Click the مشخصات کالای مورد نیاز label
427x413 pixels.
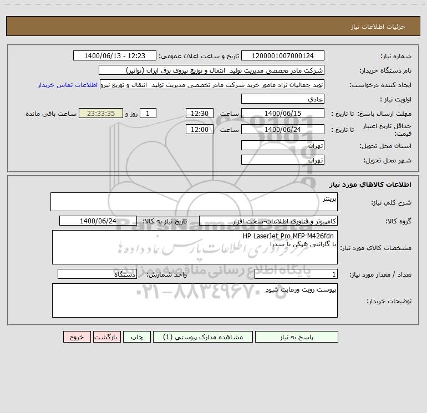pyautogui.click(x=376, y=248)
